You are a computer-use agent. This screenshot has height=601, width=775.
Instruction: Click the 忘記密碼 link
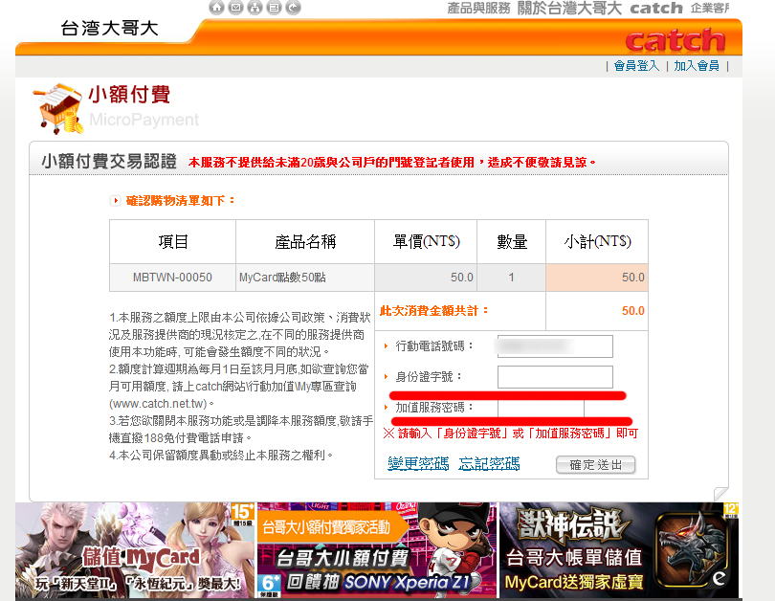[489, 463]
